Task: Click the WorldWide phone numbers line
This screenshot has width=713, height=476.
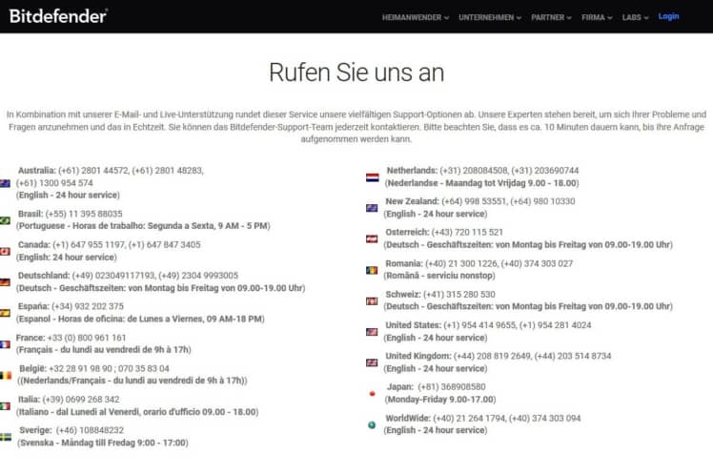Action: 483,419
